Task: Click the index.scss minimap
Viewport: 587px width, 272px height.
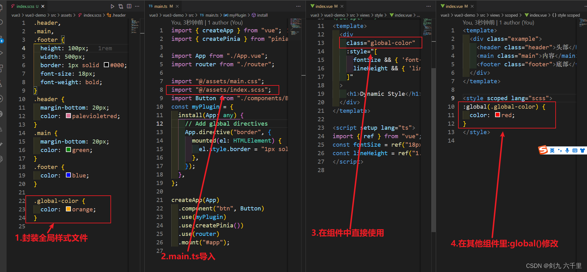Action: (135, 26)
